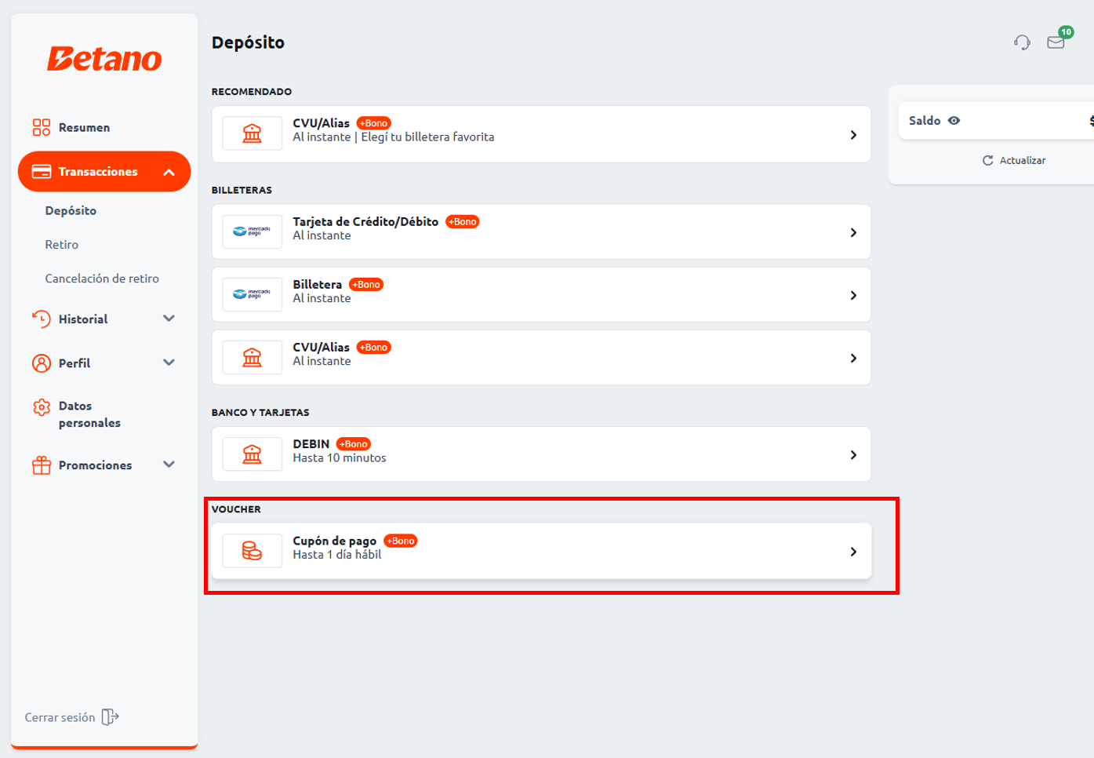Expand the Promociones section chevron

click(x=169, y=465)
